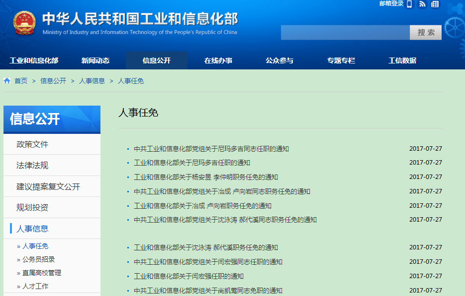This screenshot has width=465, height=296.
Task: Open the RSS feed icon
Action: click(x=422, y=4)
